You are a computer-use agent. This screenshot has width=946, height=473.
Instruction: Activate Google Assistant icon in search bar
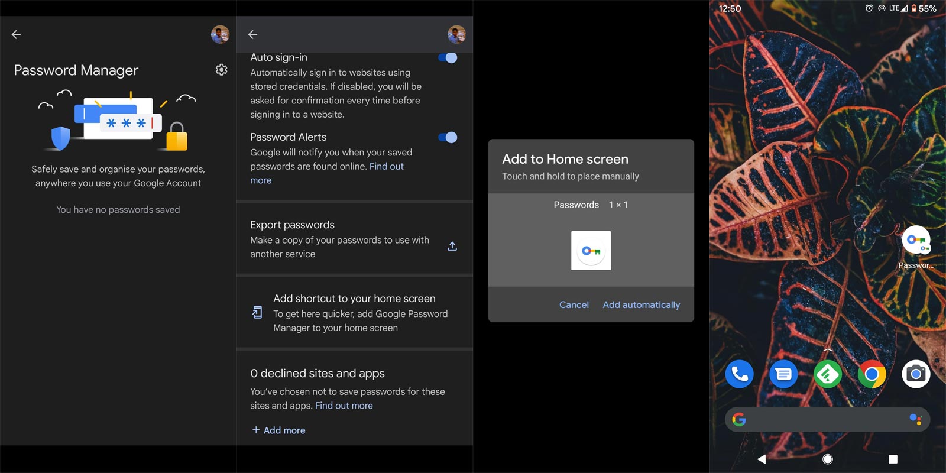[915, 419]
